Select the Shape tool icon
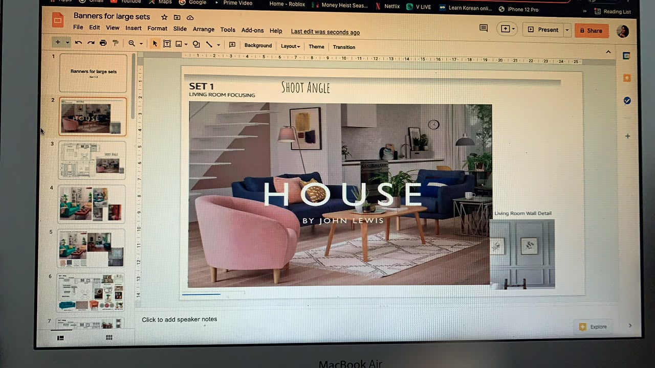Image resolution: width=655 pixels, height=368 pixels. 196,44
